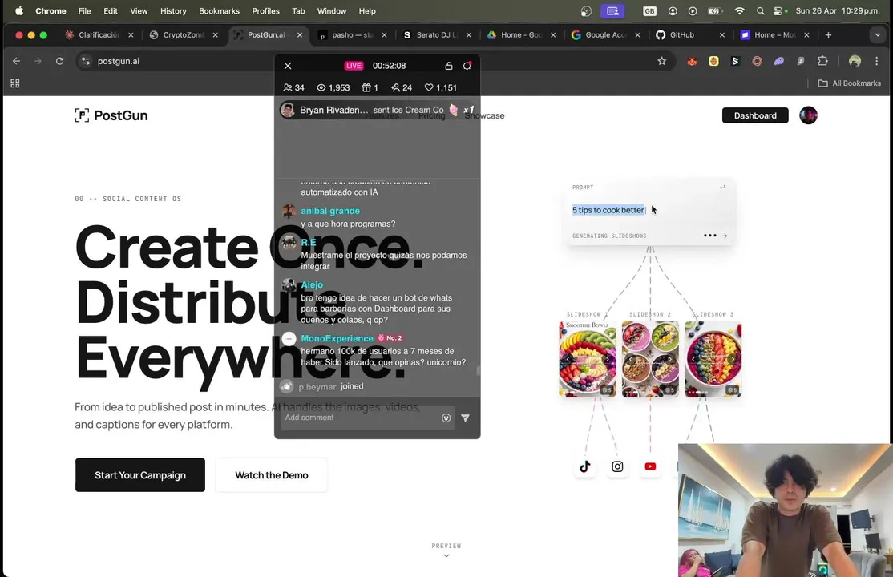Open Spotlight search in menu bar
This screenshot has width=893, height=577.
pyautogui.click(x=760, y=11)
